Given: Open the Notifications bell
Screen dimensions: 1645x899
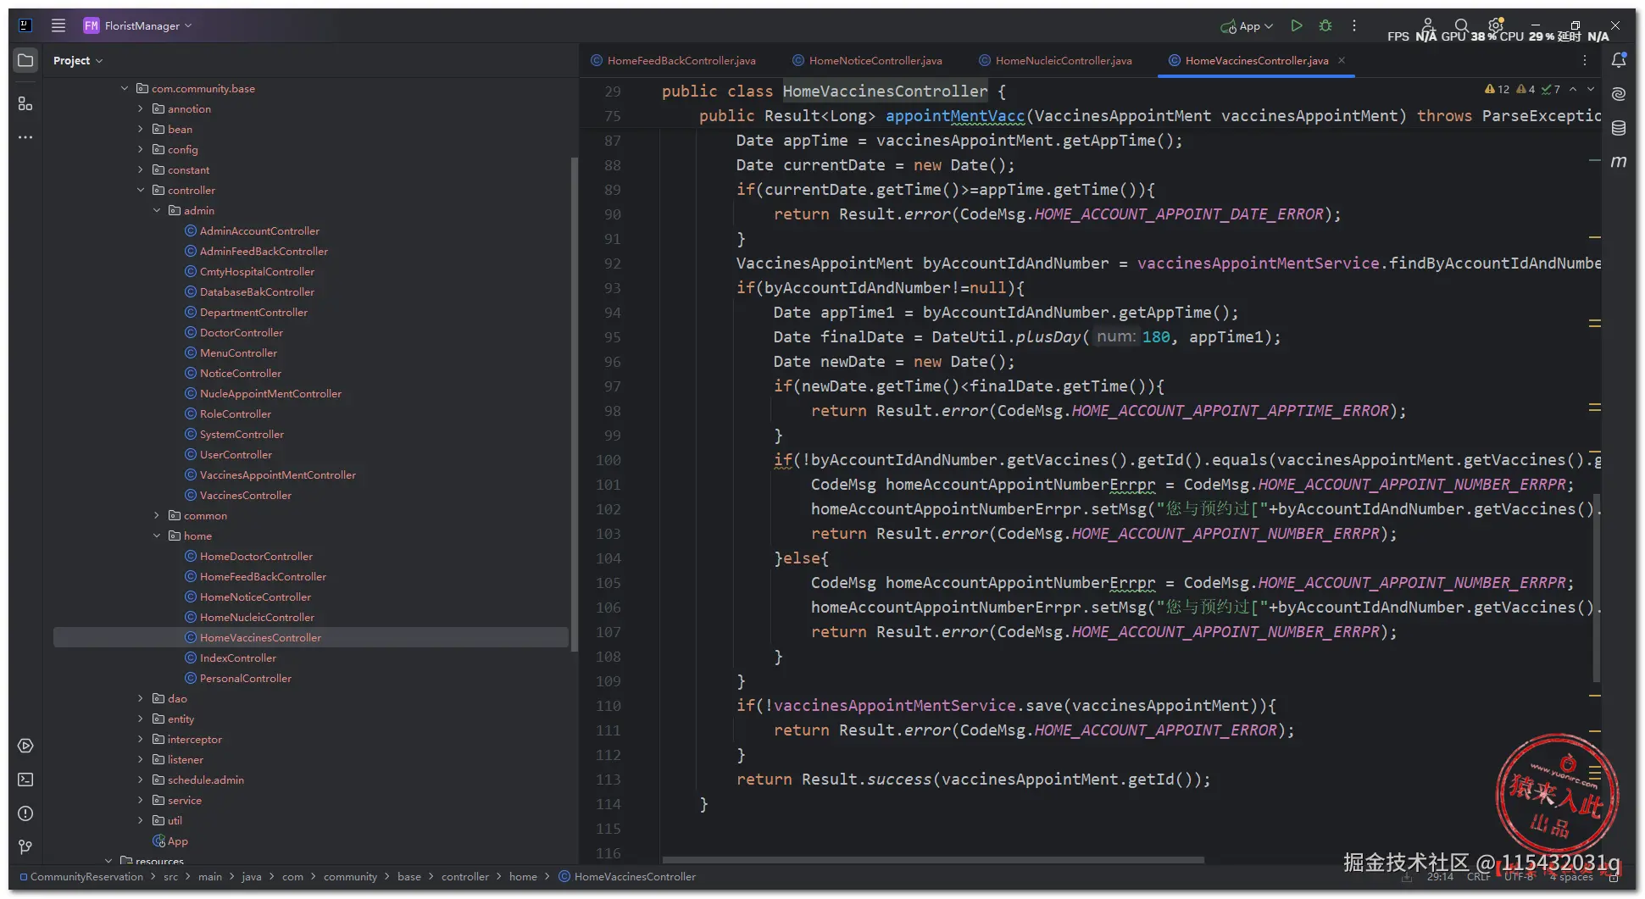Looking at the screenshot, I should (x=1619, y=60).
